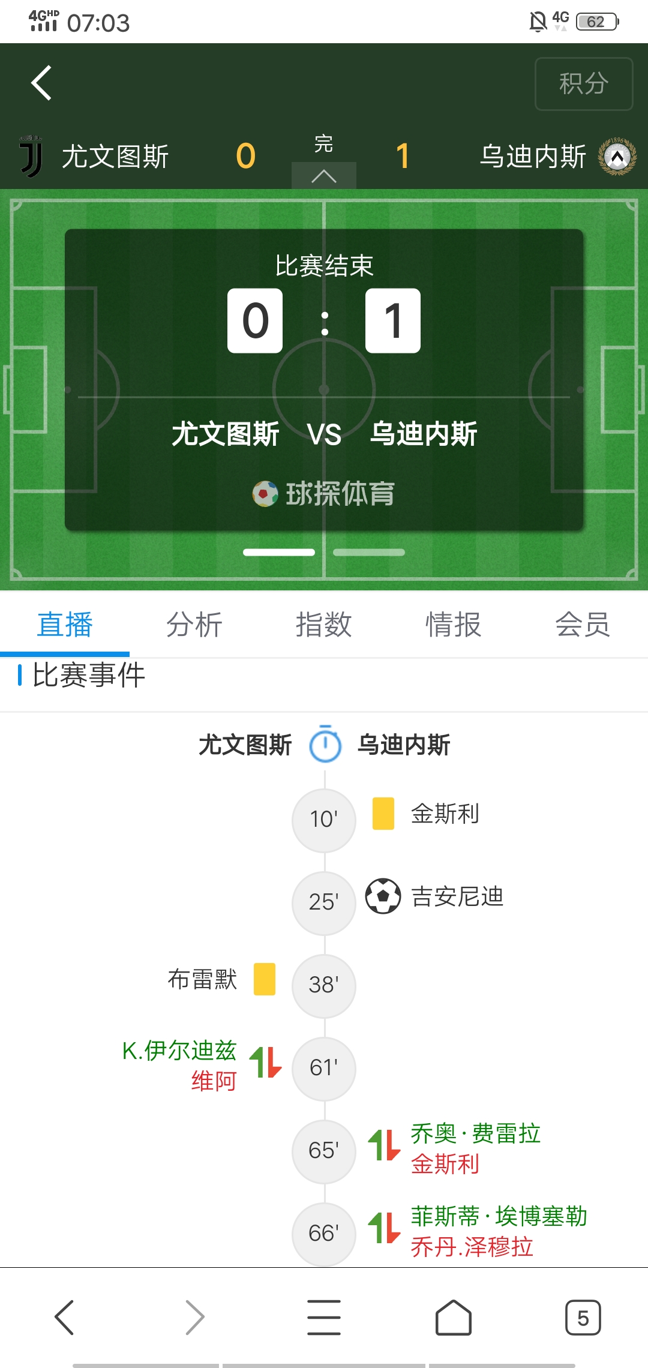Tap the 38' timeline marker
Viewport: 648px width, 1368px height.
click(324, 985)
